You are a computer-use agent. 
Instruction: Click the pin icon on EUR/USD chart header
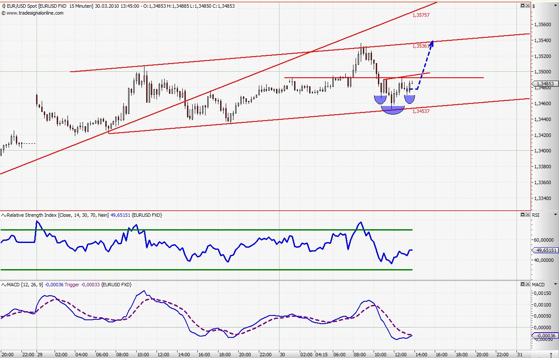click(x=3, y=6)
